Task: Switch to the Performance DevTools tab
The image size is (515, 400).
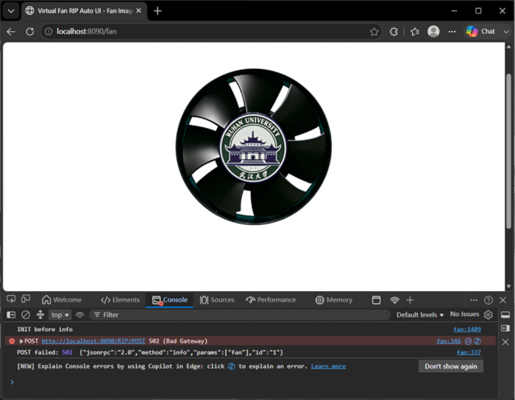Action: point(271,300)
